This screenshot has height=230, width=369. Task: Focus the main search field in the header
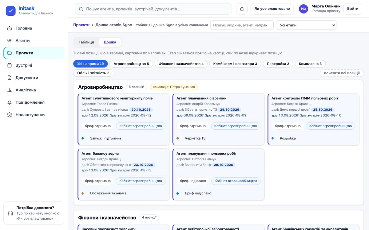pyautogui.click(x=153, y=9)
